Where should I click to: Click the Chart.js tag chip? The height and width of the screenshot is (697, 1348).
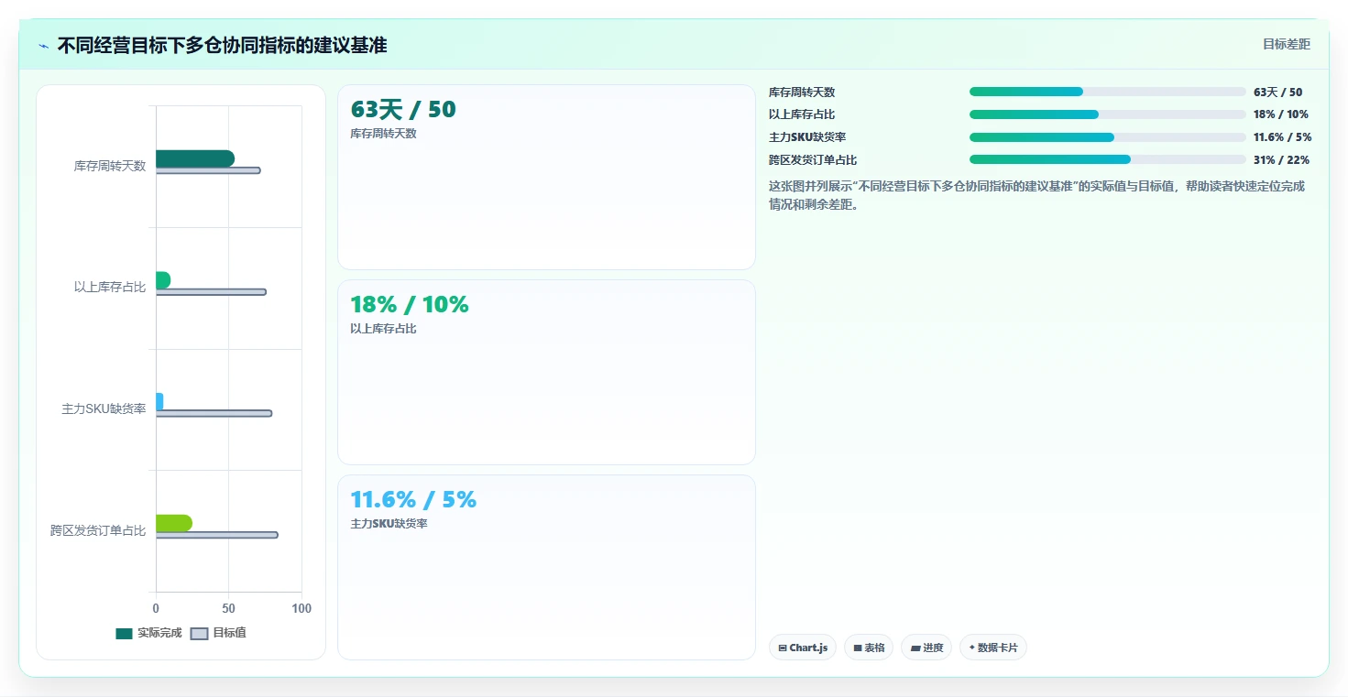[803, 648]
